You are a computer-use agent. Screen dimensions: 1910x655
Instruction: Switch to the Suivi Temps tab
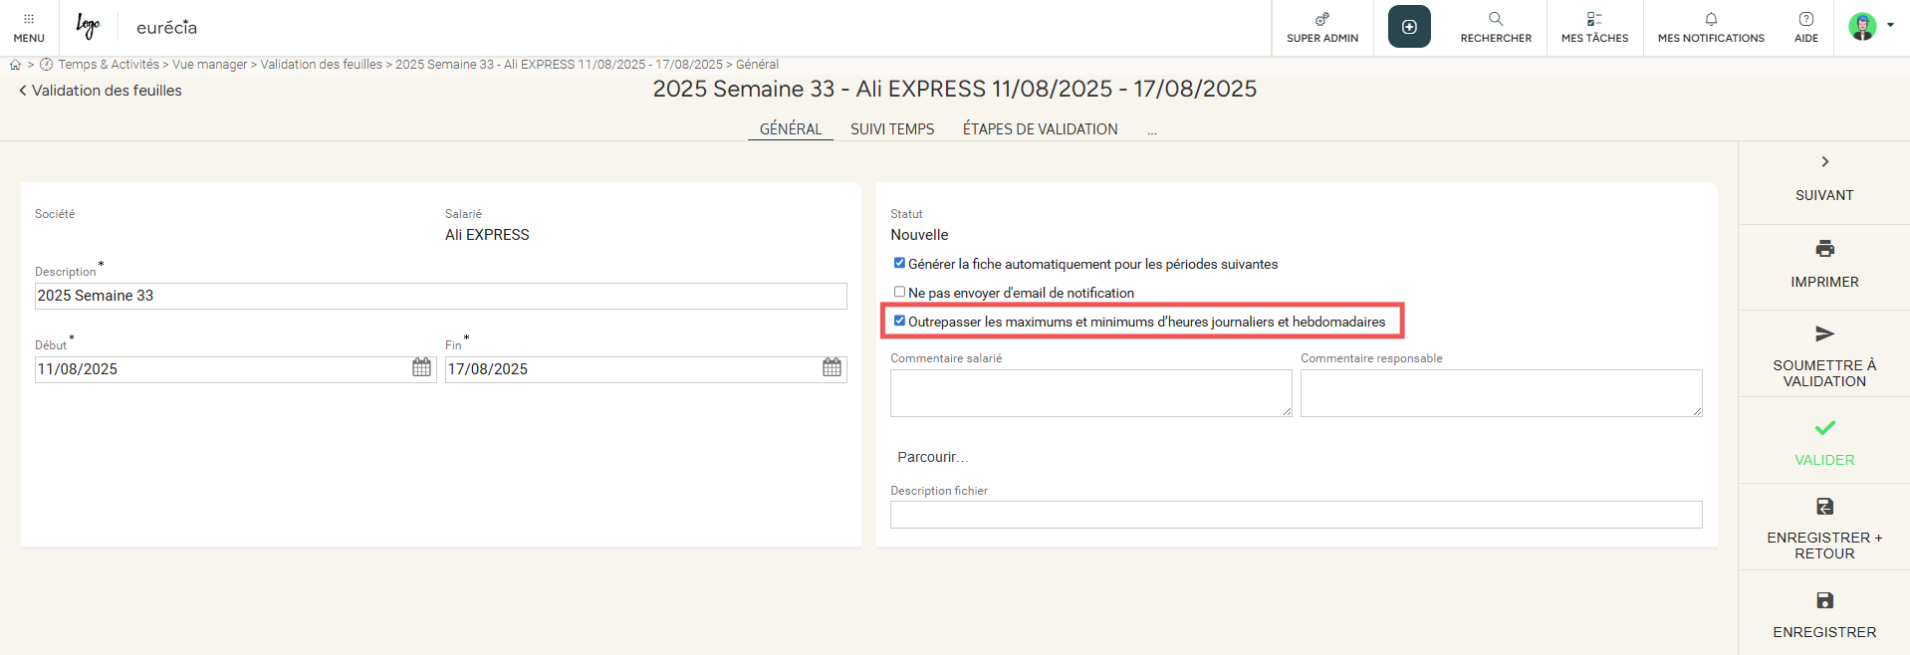[x=892, y=129]
